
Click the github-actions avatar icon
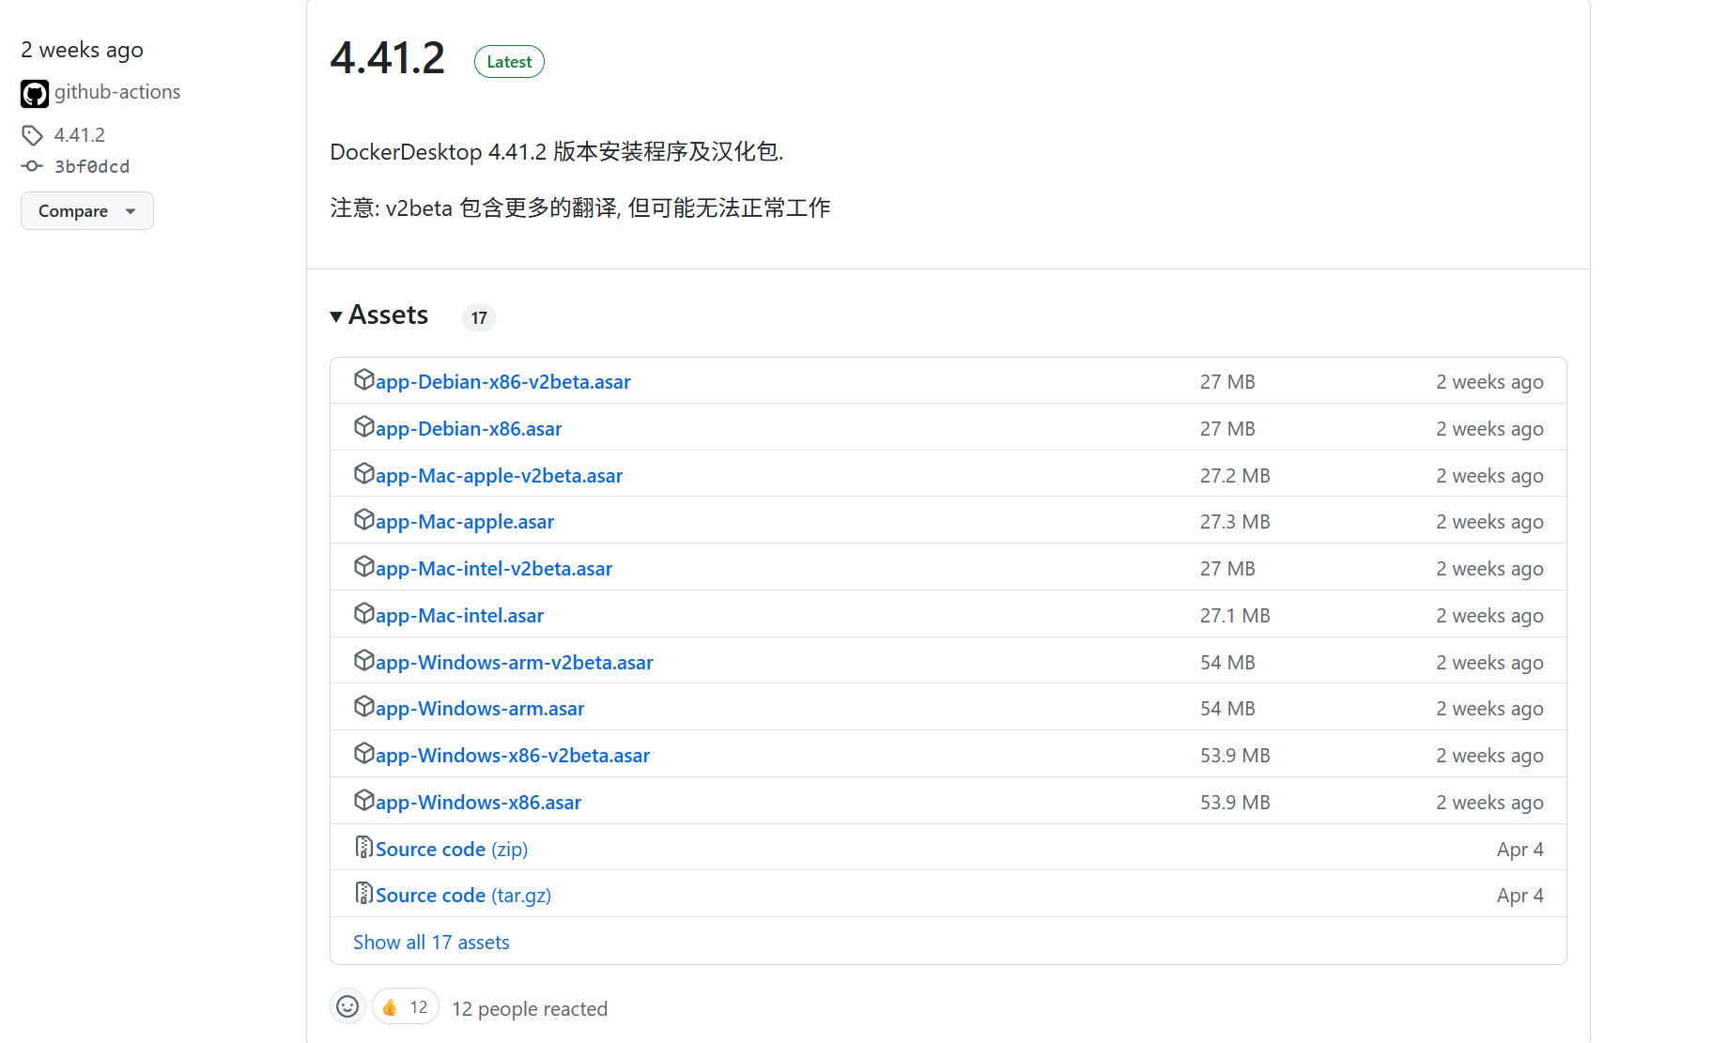point(35,93)
